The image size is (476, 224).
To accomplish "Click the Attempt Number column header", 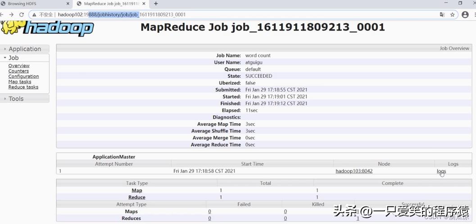I will (x=114, y=164).
